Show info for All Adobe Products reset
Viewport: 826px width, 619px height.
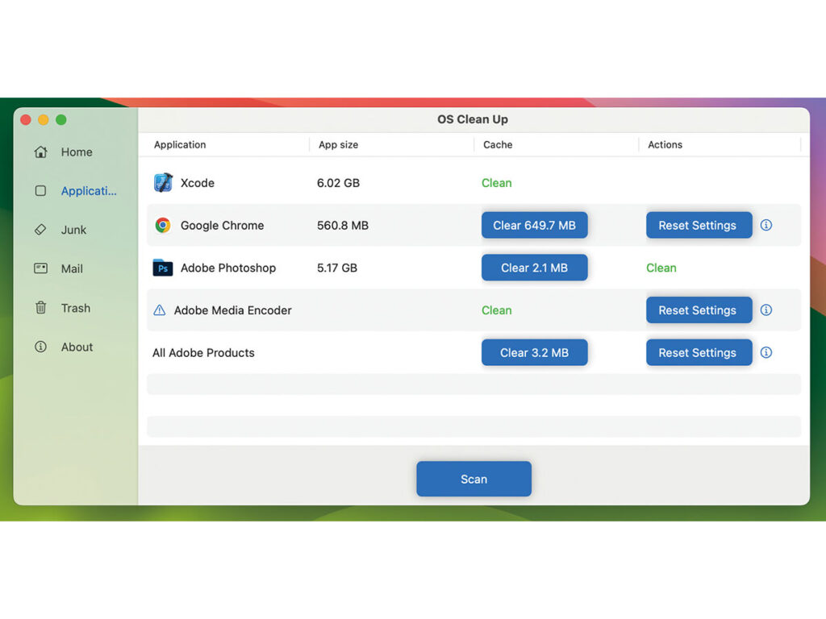point(766,352)
